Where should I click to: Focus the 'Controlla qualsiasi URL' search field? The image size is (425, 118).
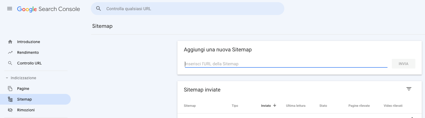click(188, 9)
